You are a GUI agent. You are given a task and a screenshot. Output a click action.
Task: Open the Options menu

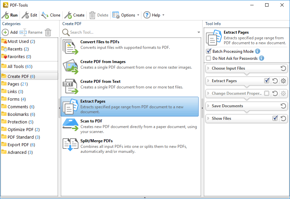click(x=125, y=15)
